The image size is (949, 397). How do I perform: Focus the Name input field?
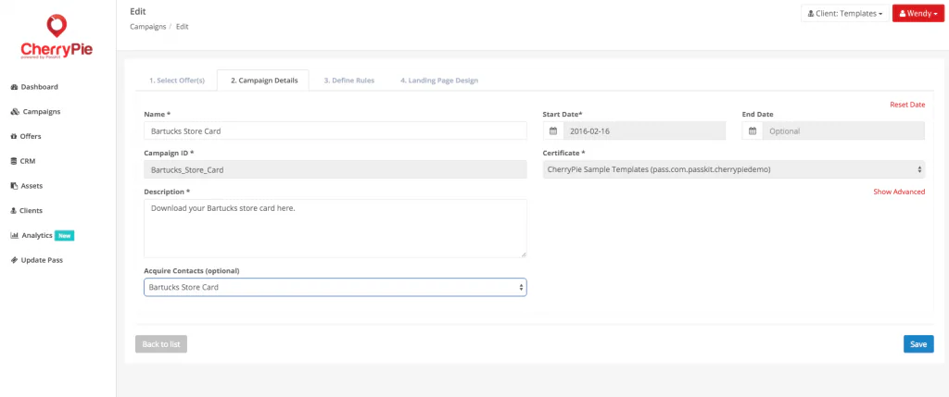(335, 131)
